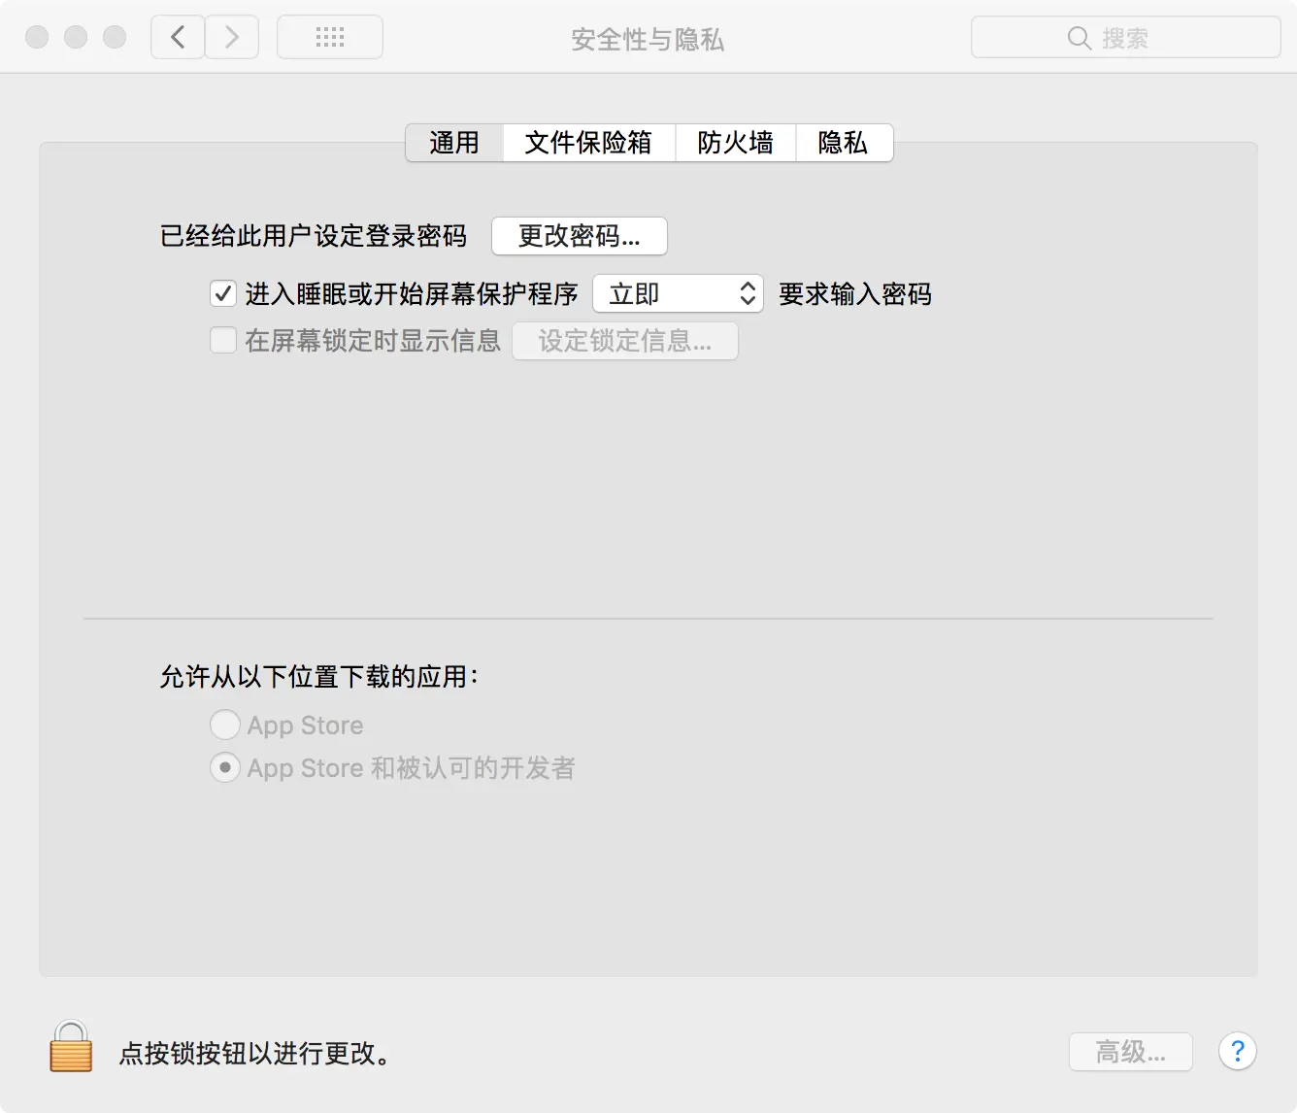Viewport: 1297px width, 1113px height.
Task: Open the 立即 delay dropdown
Action: point(678,293)
